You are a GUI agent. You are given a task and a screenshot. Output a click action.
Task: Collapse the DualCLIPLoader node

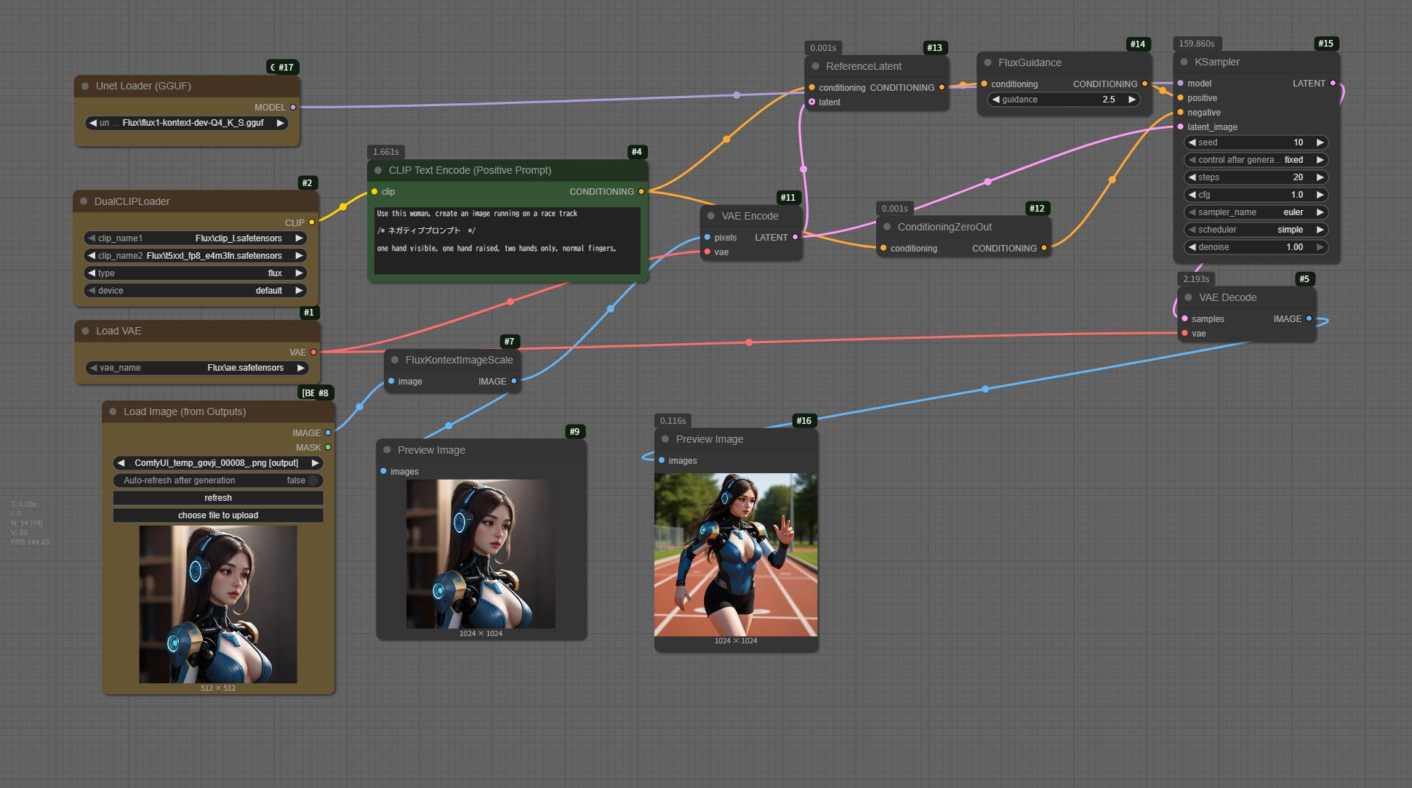tap(84, 201)
